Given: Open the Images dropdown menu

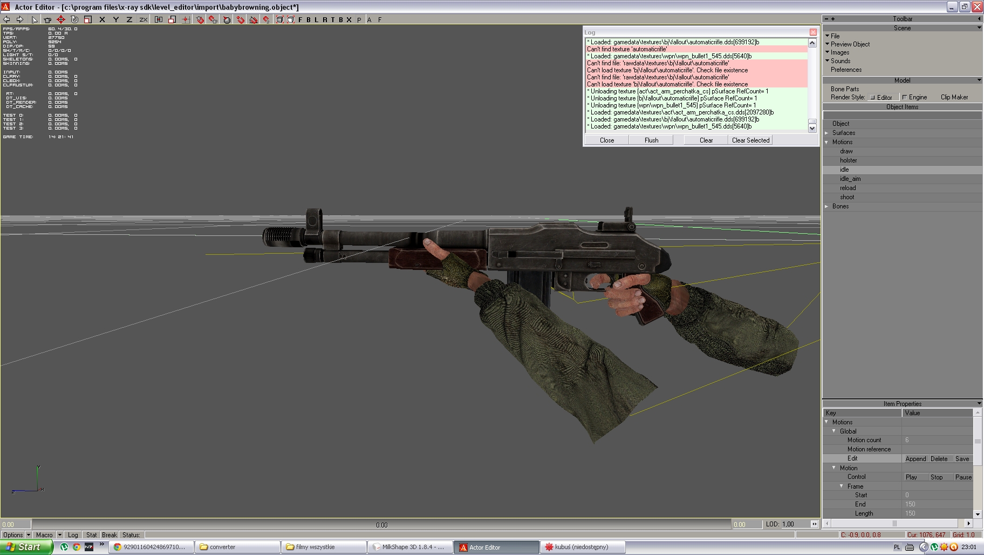Looking at the screenshot, I should [839, 52].
